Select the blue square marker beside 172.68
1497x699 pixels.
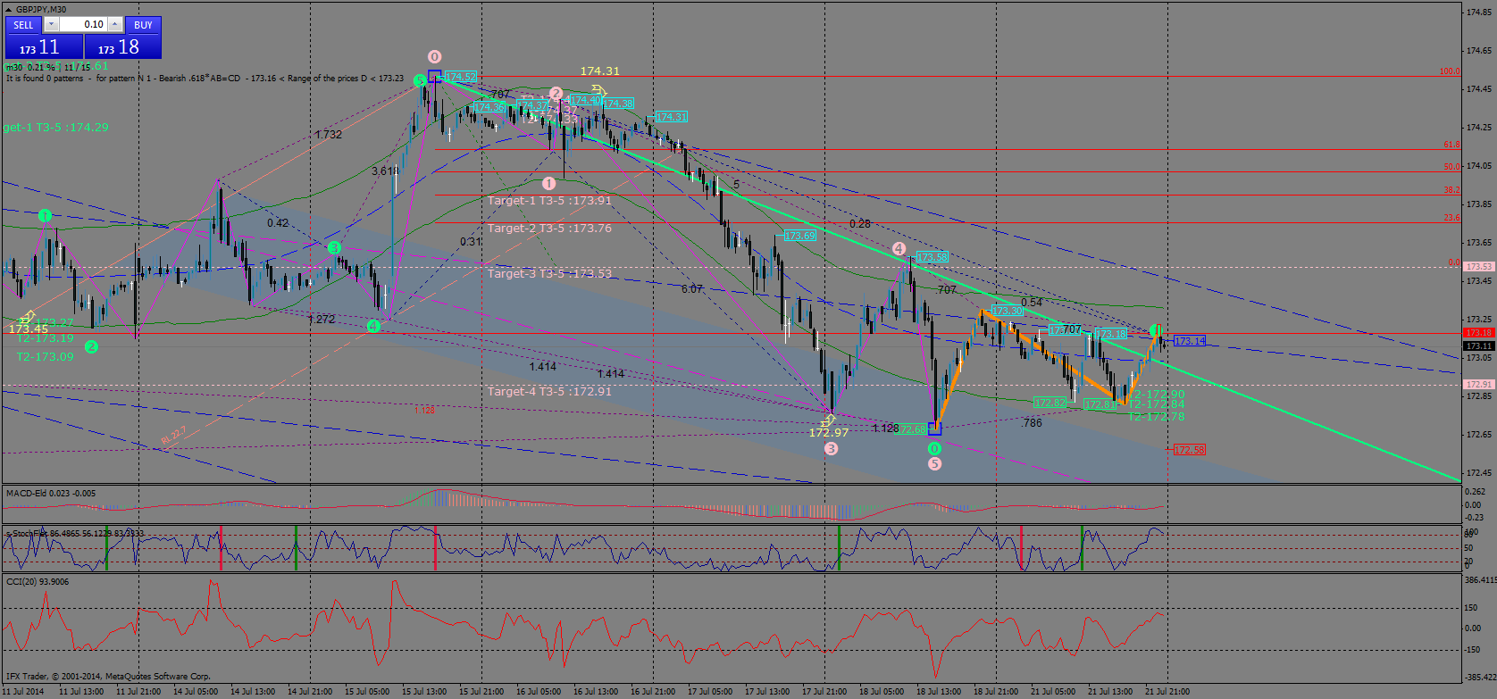pyautogui.click(x=934, y=429)
